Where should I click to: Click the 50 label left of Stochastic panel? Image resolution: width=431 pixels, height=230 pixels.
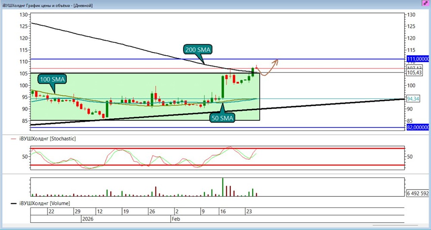pos(25,156)
